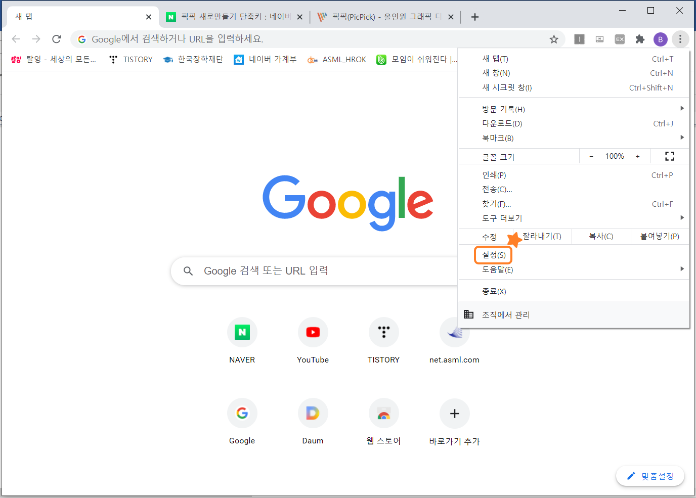Go forward using the forward arrow

tap(36, 39)
